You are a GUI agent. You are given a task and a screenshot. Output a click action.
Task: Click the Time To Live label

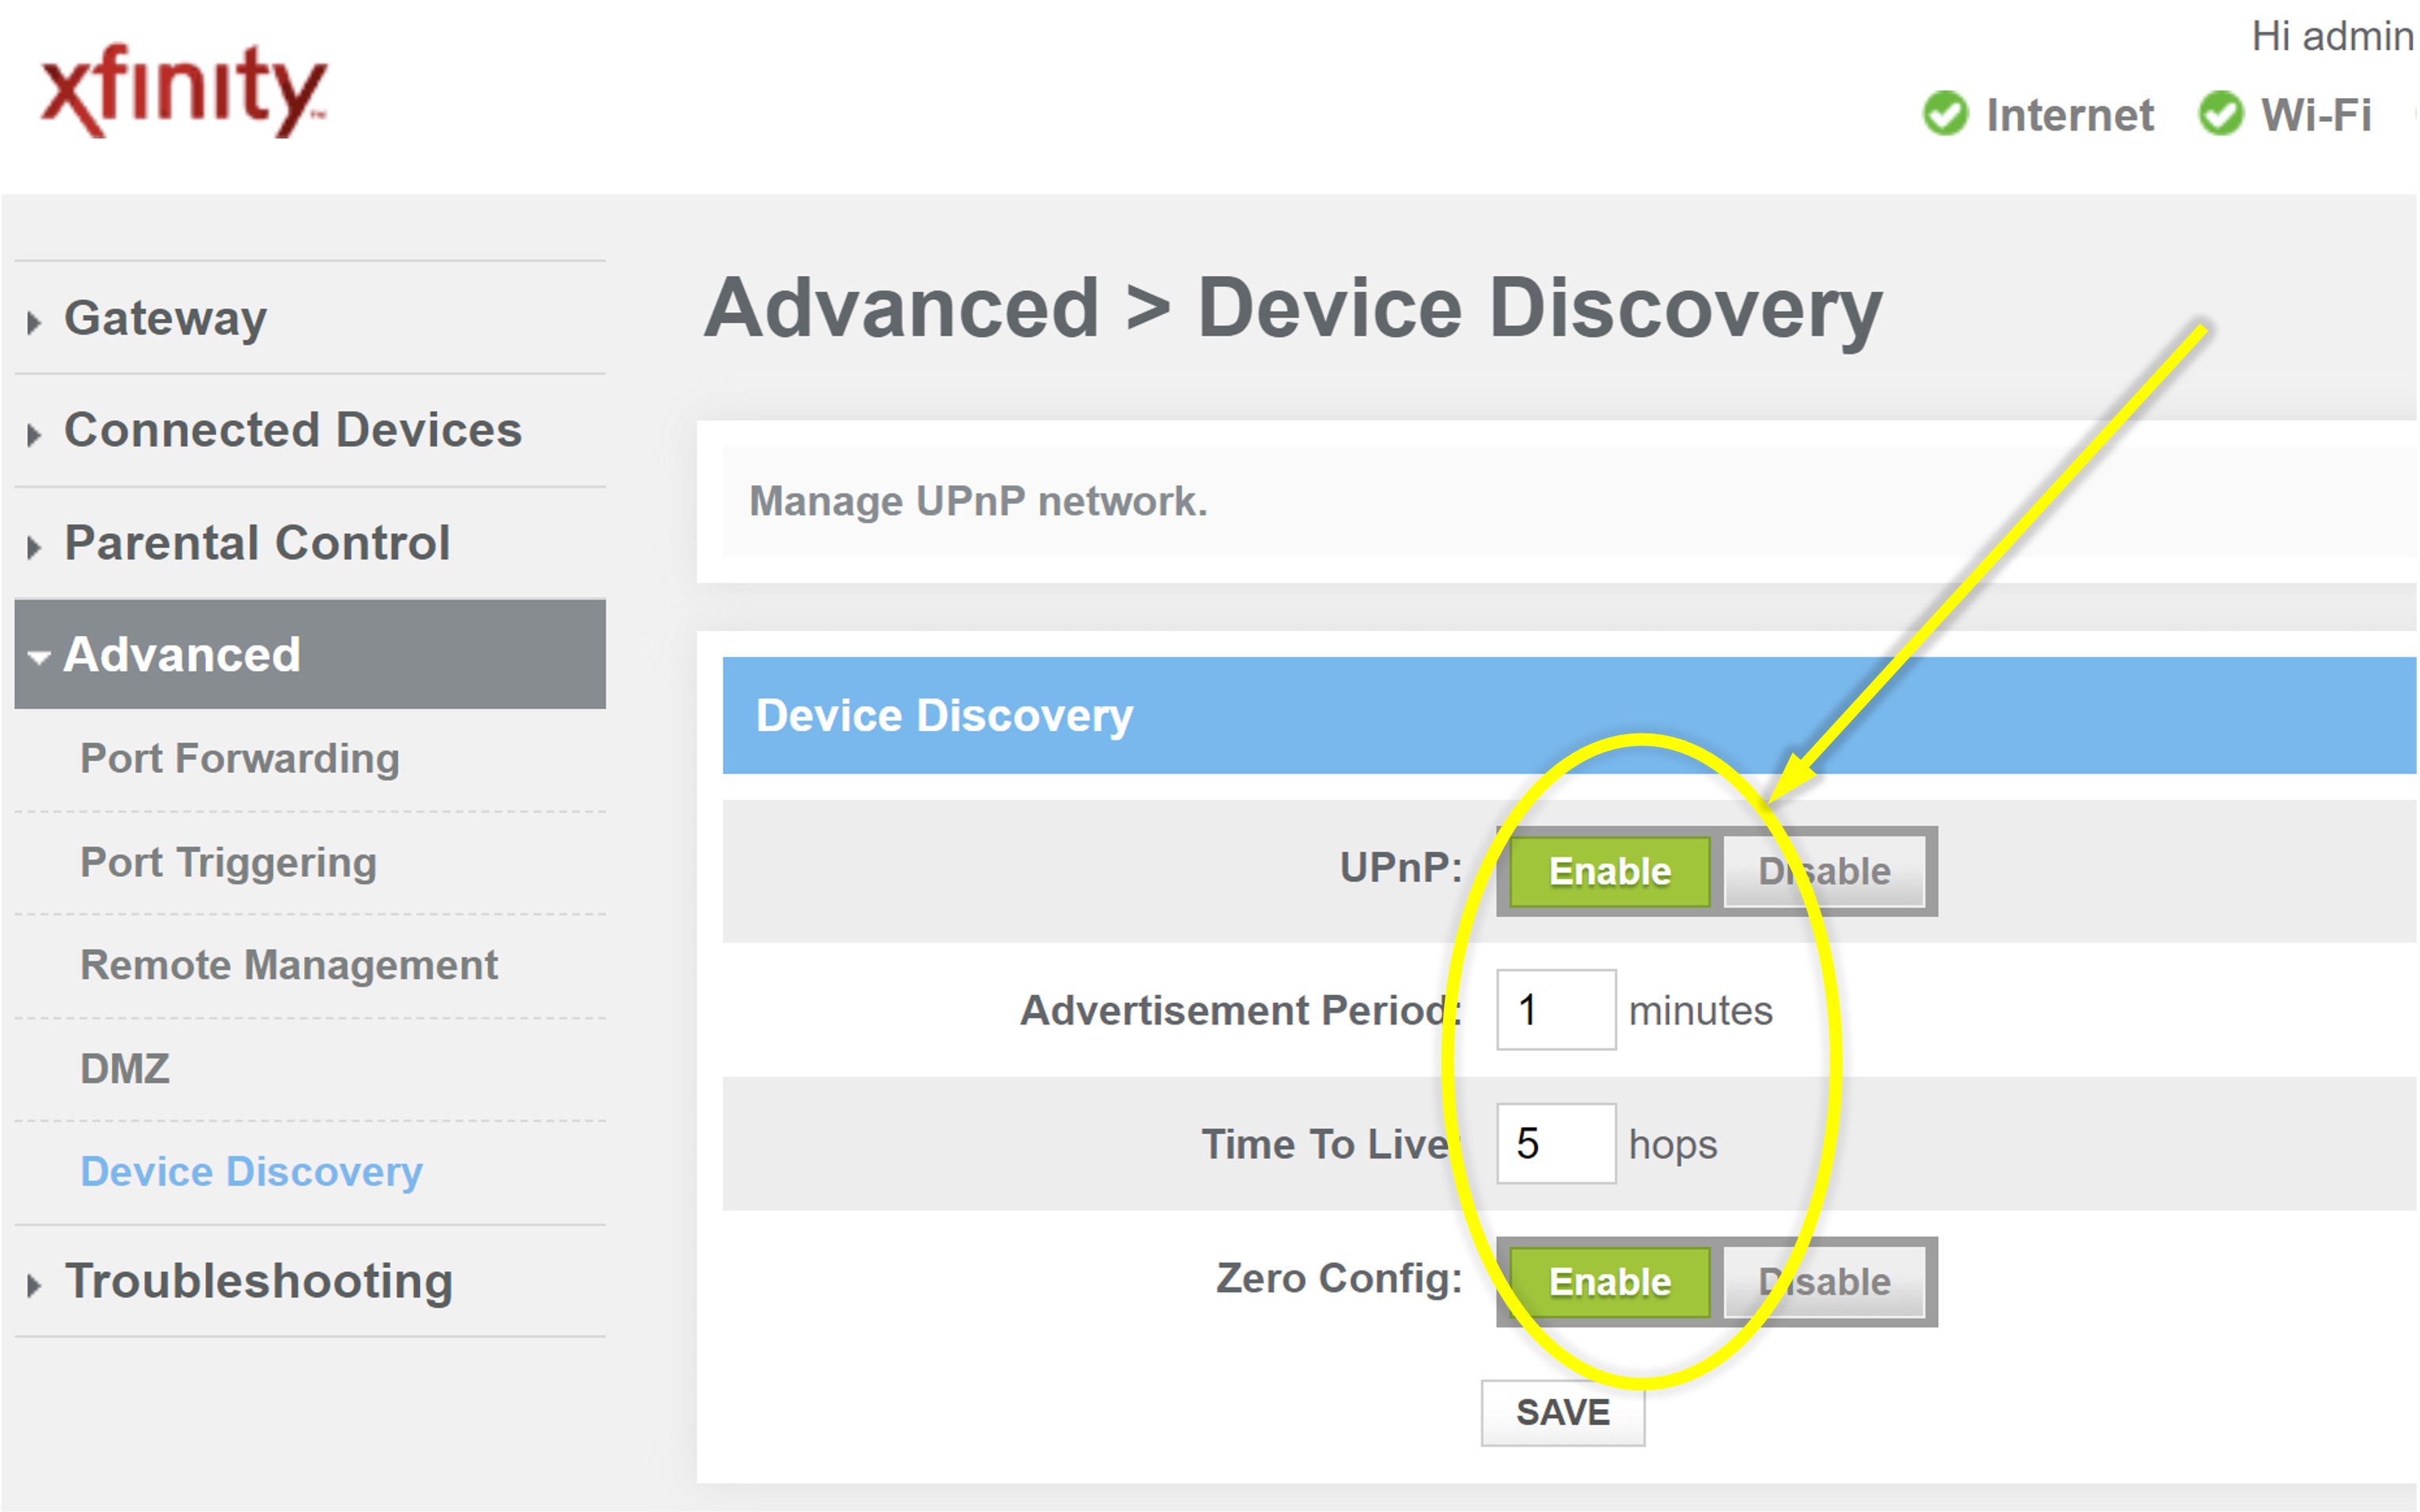[1332, 1144]
